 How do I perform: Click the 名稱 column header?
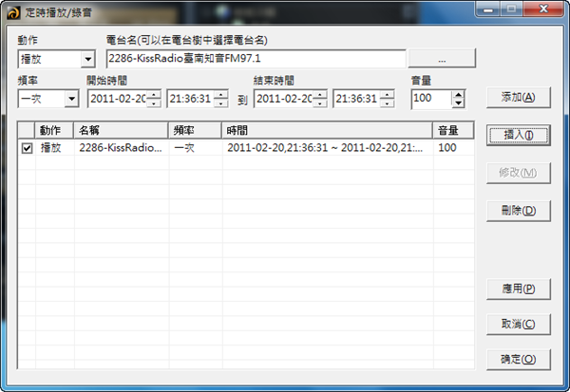(121, 130)
